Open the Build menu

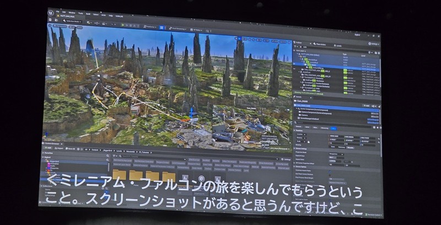click(x=88, y=14)
